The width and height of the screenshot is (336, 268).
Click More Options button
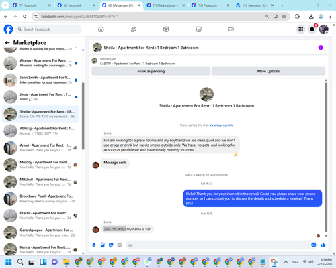268,71
